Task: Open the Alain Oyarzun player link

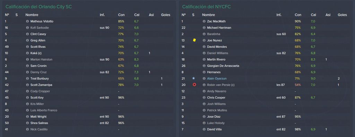Action: pos(217,79)
